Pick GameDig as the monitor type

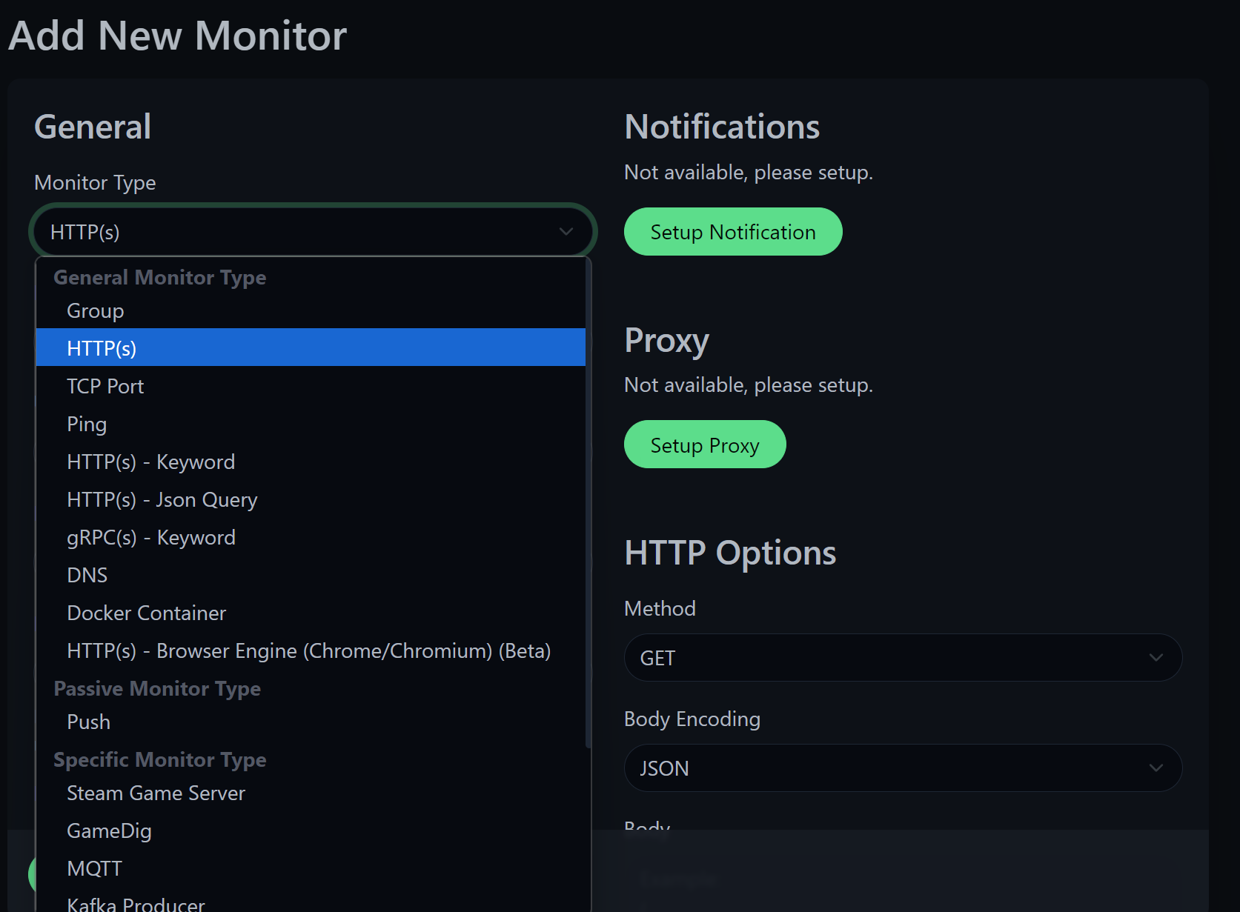click(109, 831)
